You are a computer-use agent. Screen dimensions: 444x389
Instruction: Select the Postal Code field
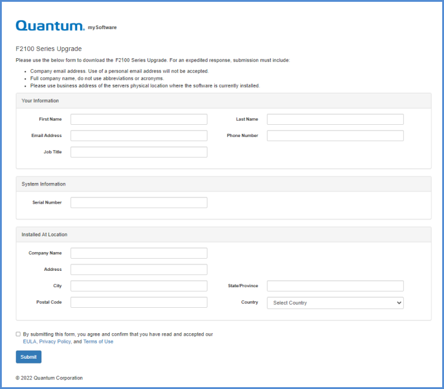tap(138, 302)
